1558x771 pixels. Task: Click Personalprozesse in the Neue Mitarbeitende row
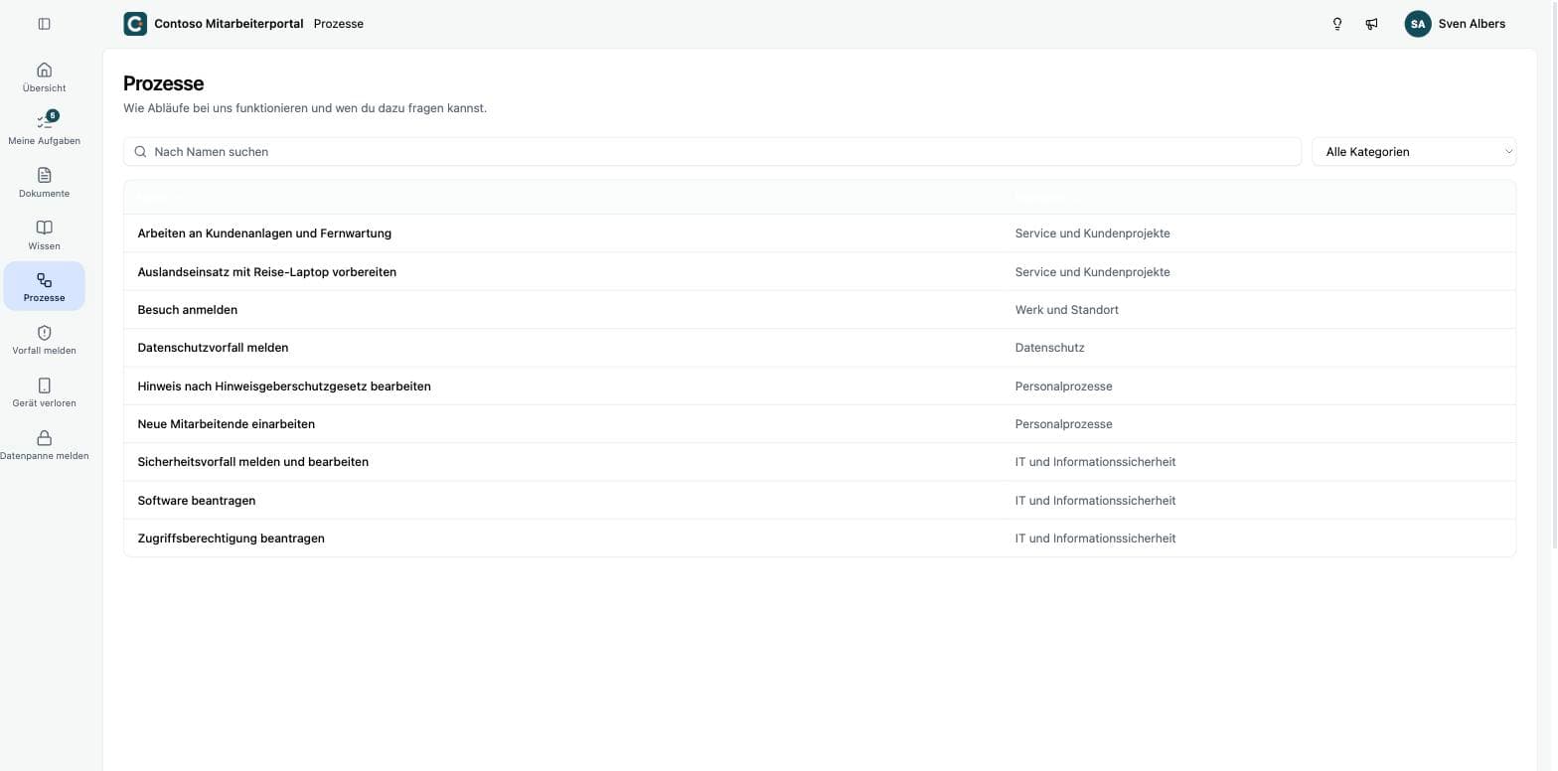pyautogui.click(x=1063, y=424)
